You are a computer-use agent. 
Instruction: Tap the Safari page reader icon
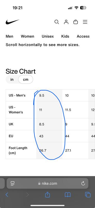click(x=13, y=184)
